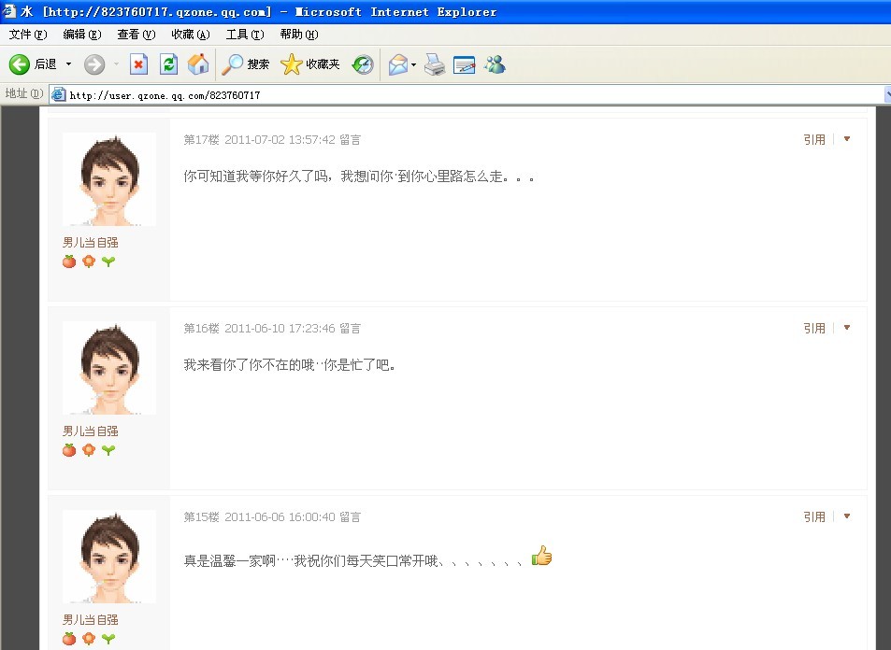Click the apple icon under 第16楼 user
The height and width of the screenshot is (650, 891).
pos(69,450)
